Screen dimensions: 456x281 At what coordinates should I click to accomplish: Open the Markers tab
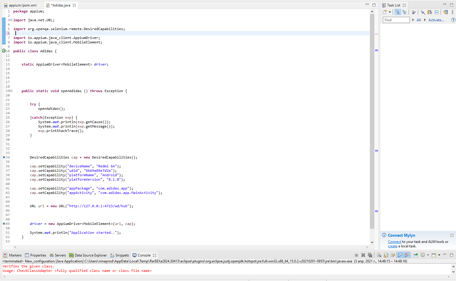pyautogui.click(x=12, y=255)
